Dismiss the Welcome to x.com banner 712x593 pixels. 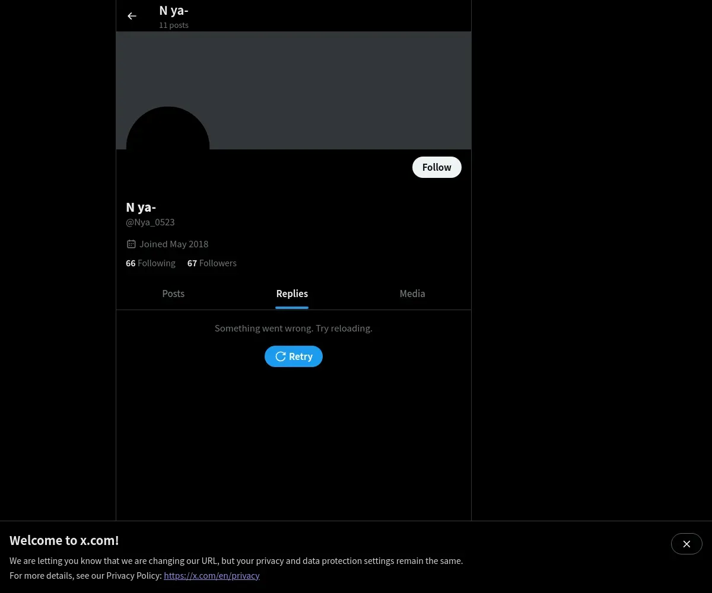tap(686, 544)
